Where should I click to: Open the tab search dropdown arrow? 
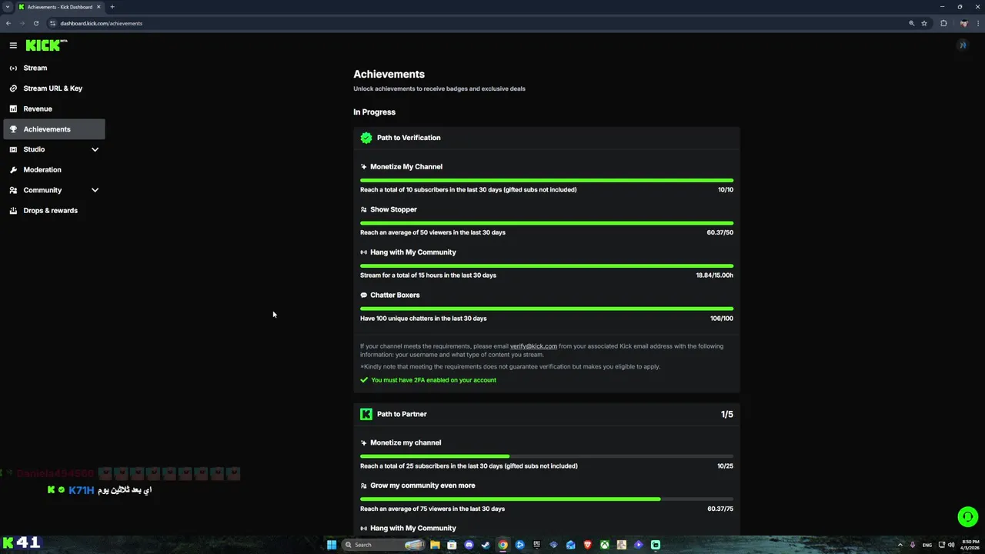[7, 7]
